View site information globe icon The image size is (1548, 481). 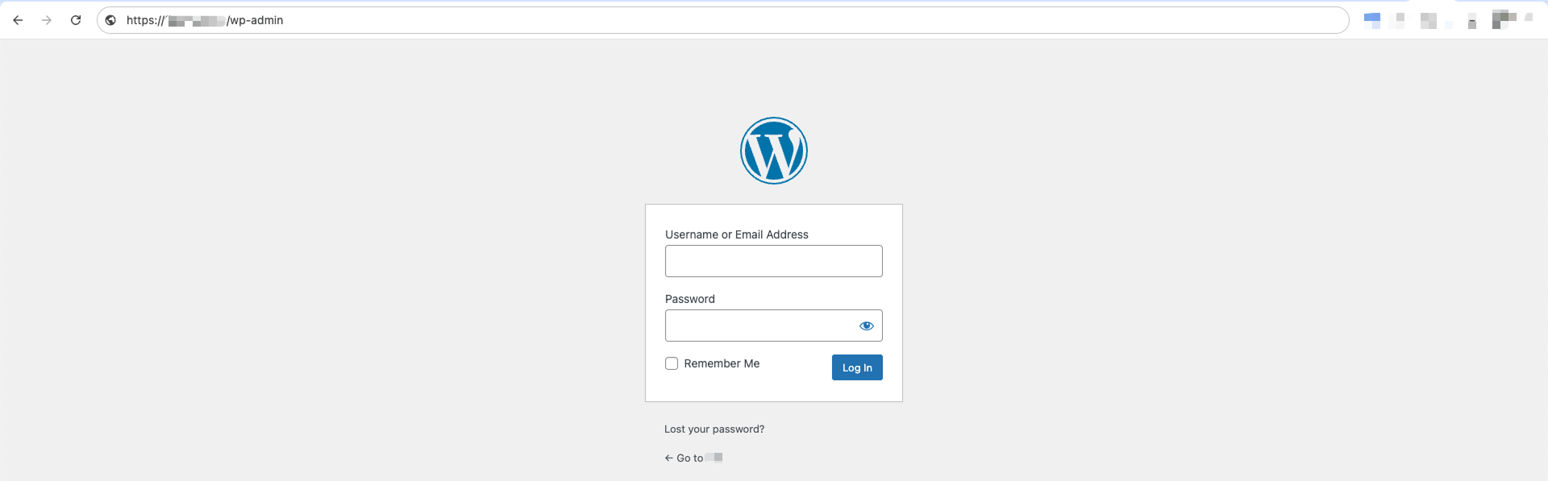click(110, 20)
